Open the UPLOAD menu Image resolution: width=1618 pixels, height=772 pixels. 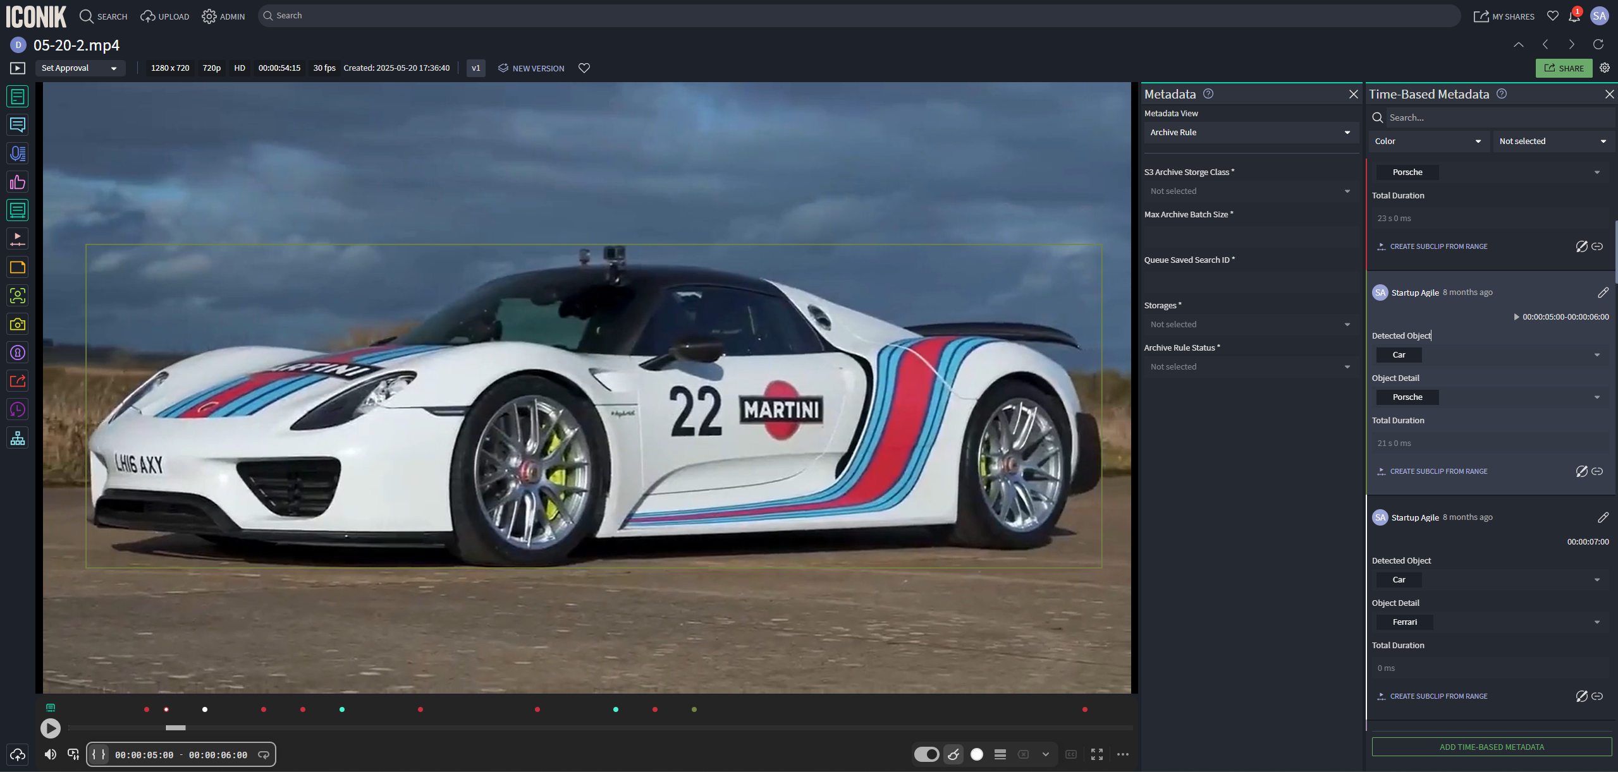tap(165, 16)
